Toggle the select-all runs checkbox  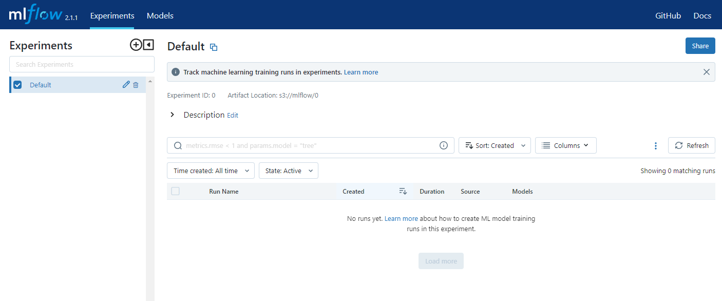point(176,191)
